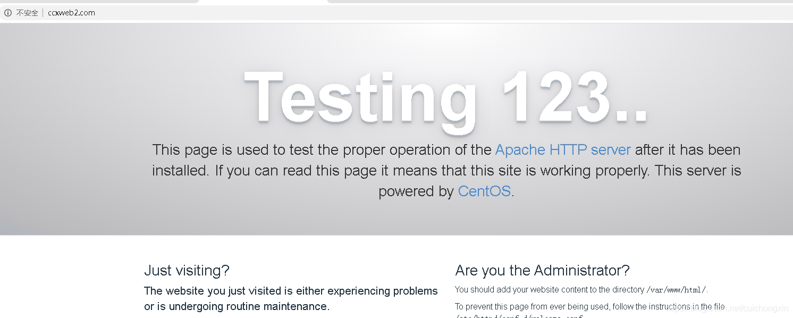This screenshot has width=793, height=318.
Task: Click the partially visible welcome.conf file path
Action: click(x=519, y=316)
